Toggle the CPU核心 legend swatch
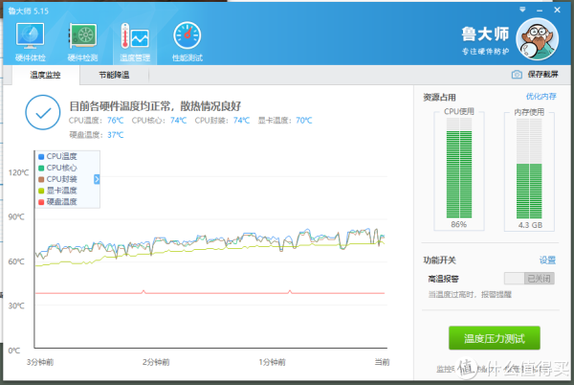Image resolution: width=574 pixels, height=385 pixels. [x=41, y=168]
